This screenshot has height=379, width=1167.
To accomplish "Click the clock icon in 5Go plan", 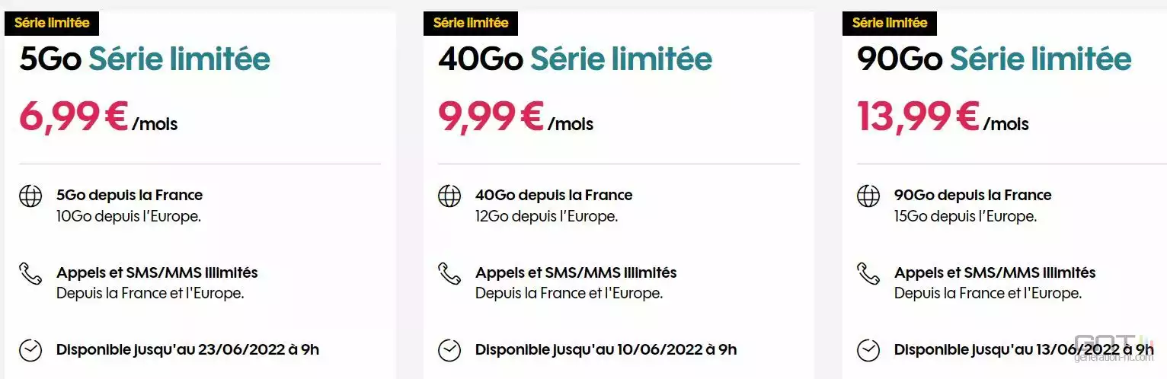I will [x=30, y=350].
